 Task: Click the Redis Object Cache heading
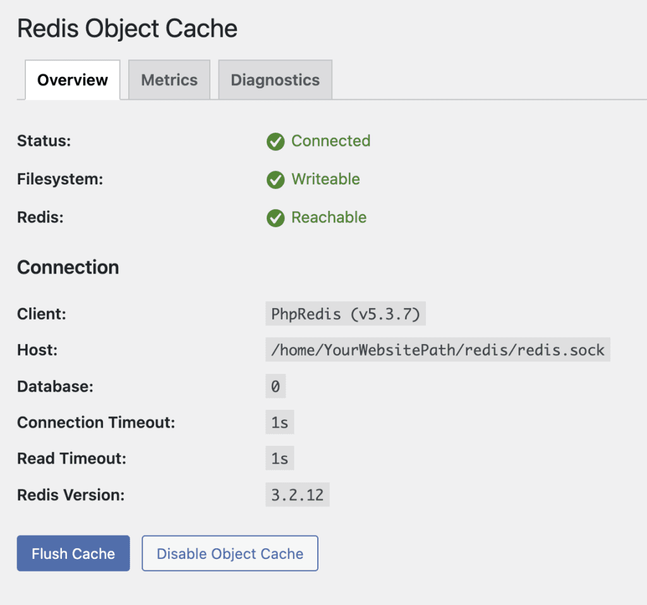point(127,28)
